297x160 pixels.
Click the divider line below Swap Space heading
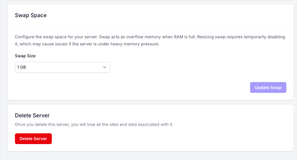click(x=150, y=26)
